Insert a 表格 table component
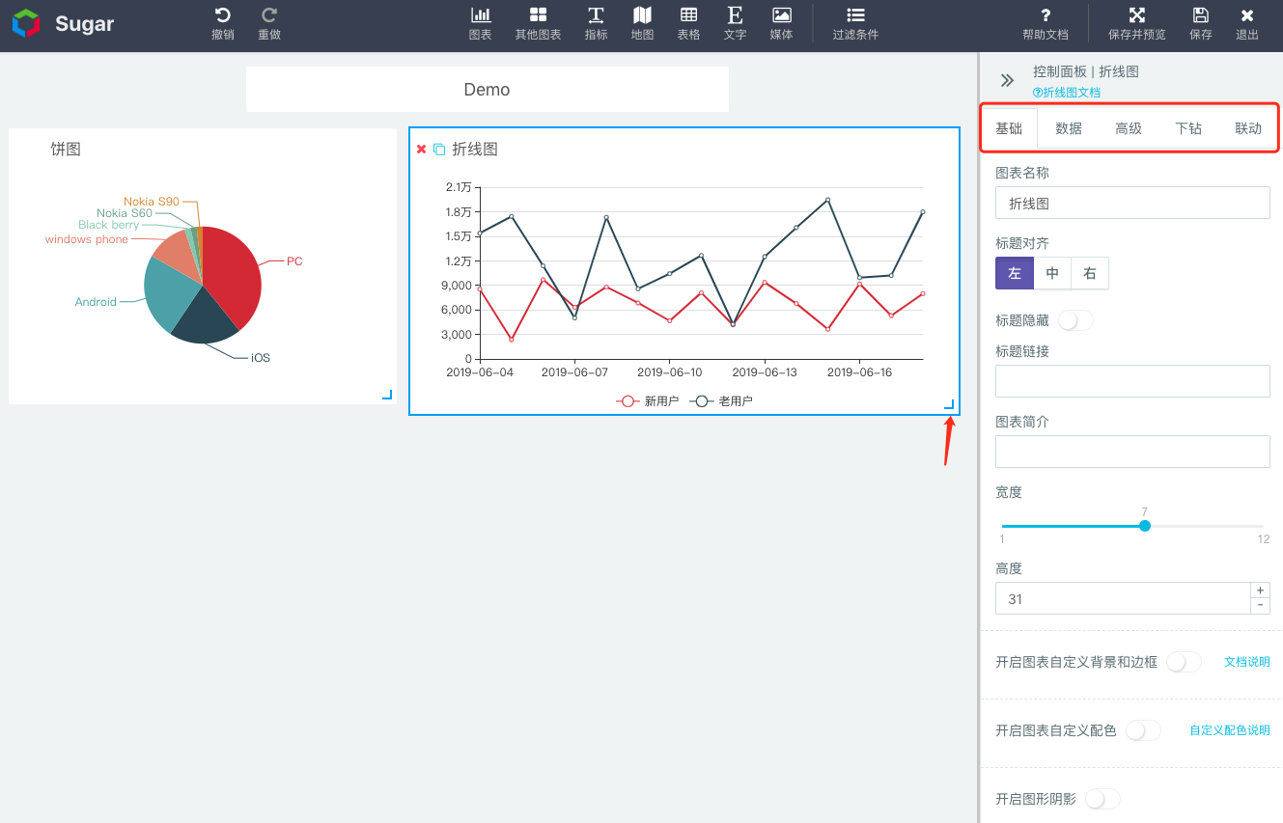1283x823 pixels. 688,24
